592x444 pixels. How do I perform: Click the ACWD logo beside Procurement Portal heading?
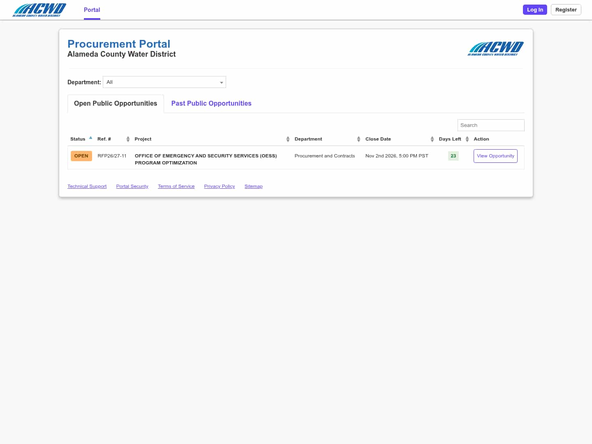(x=496, y=49)
